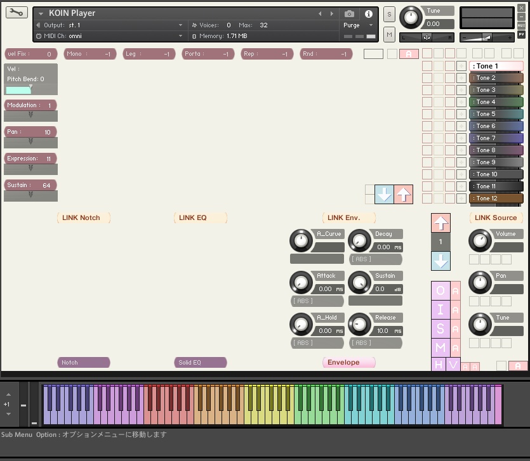530x461 pixels.
Task: Toggle Solo with the S button in the header
Action: pyautogui.click(x=389, y=13)
